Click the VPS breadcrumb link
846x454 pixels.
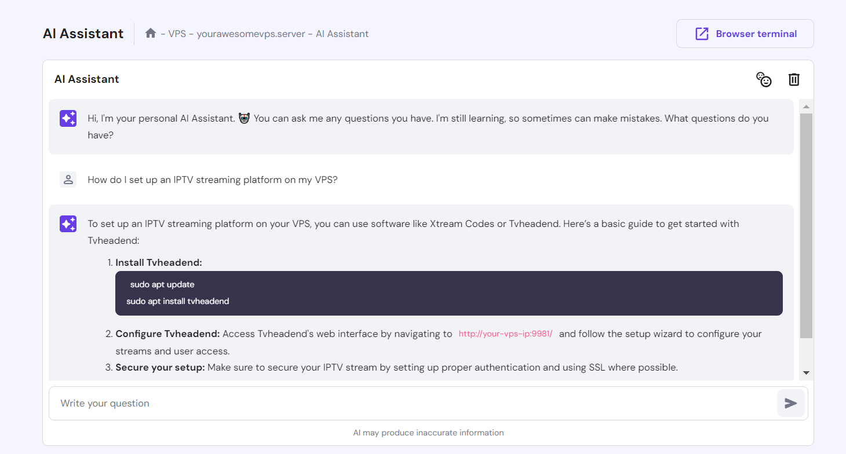click(x=177, y=34)
